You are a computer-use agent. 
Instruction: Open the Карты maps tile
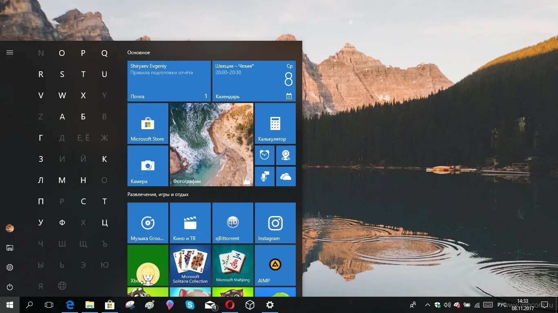286,155
